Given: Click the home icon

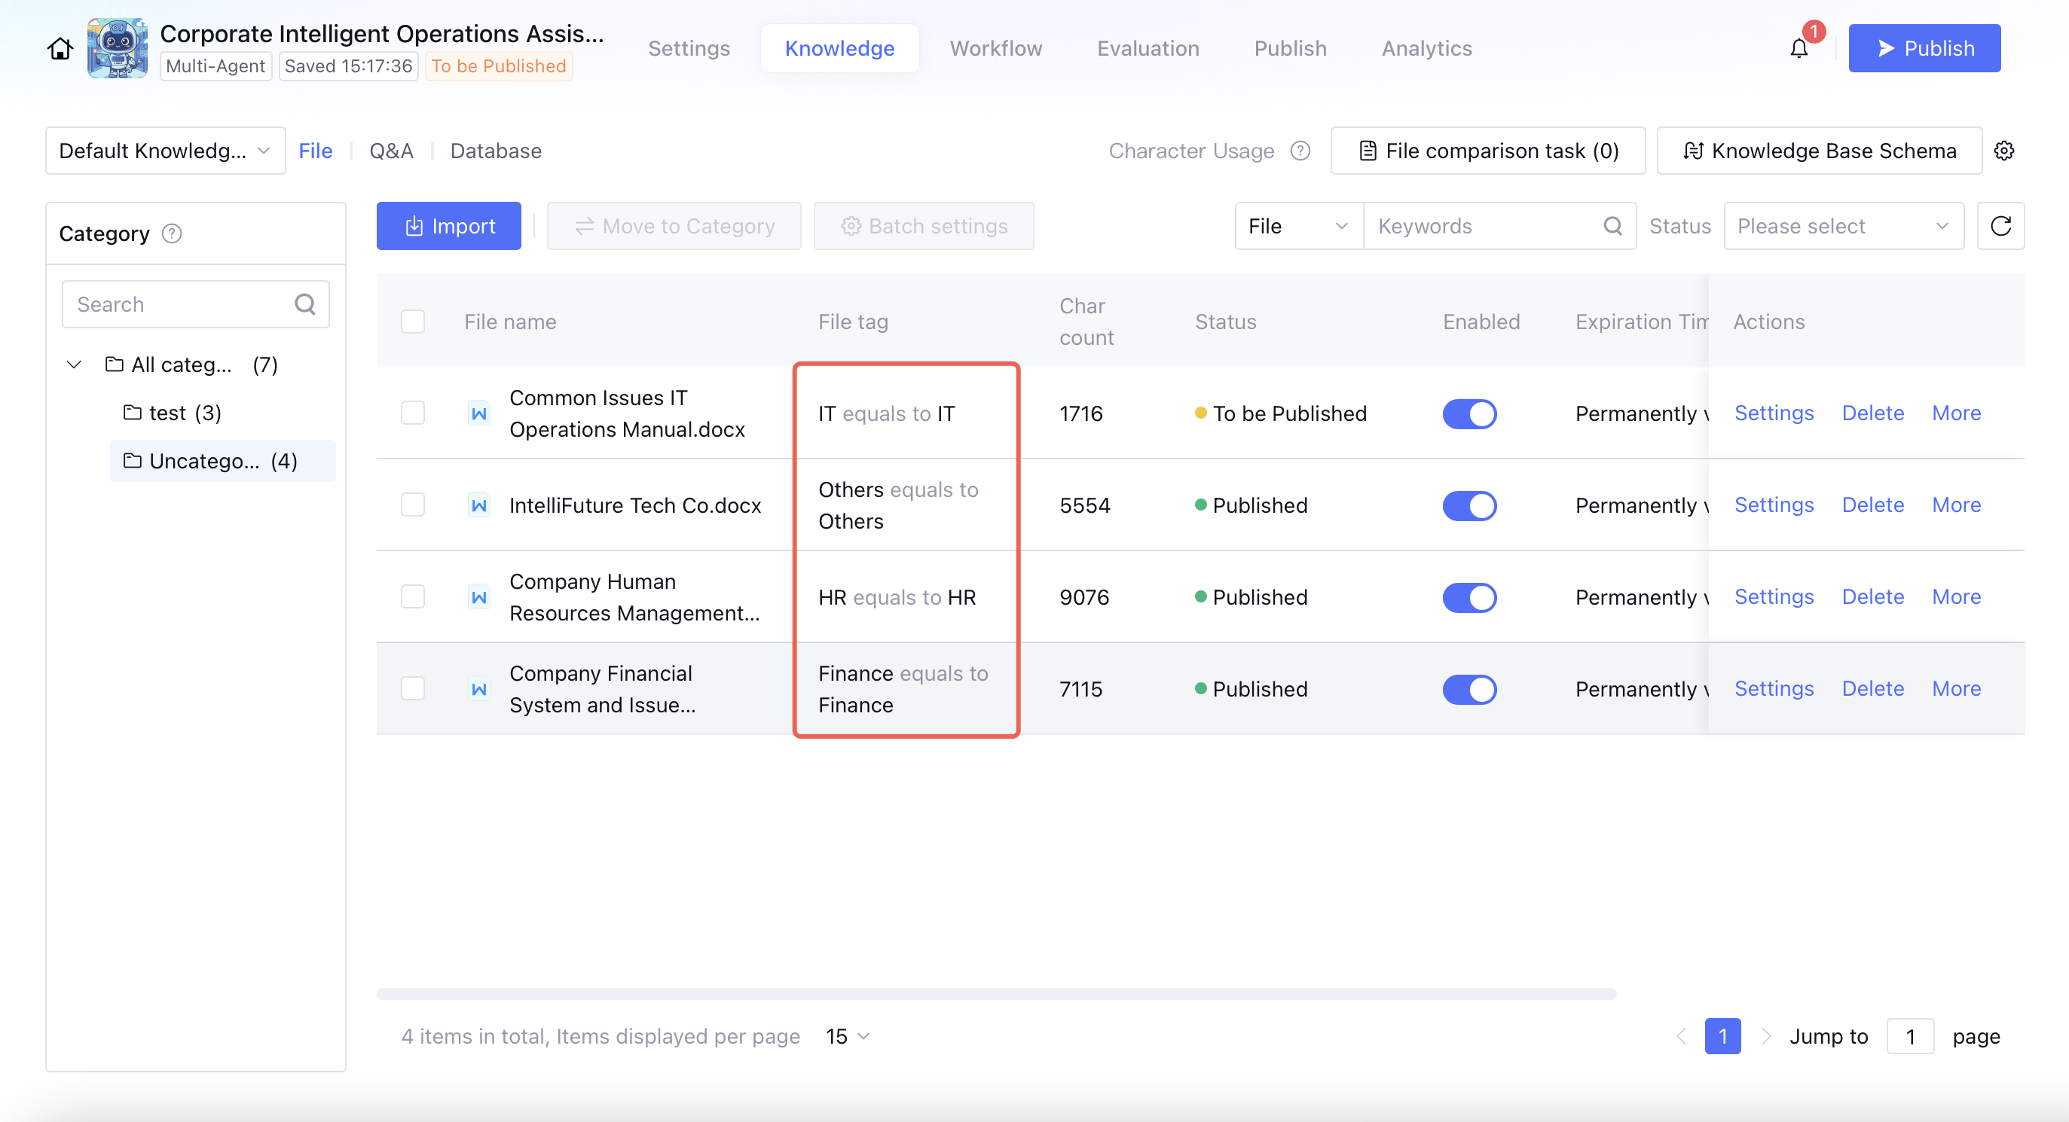Looking at the screenshot, I should (x=60, y=48).
